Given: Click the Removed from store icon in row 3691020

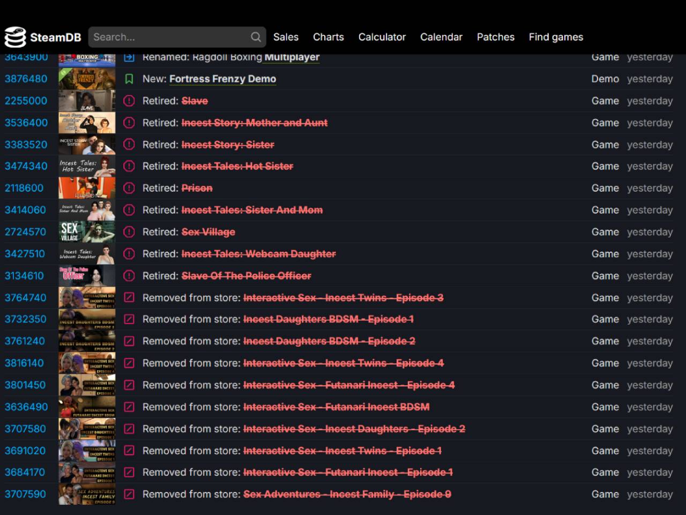Looking at the screenshot, I should (129, 451).
